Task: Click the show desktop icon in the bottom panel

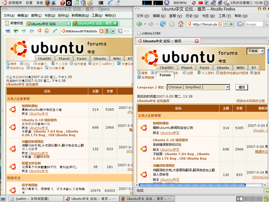Action: click(3, 199)
